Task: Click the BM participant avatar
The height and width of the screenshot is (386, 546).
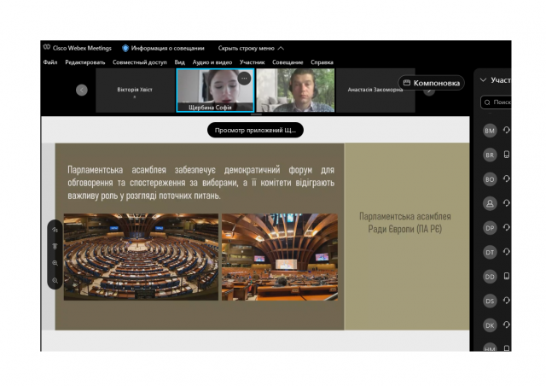Action: coord(490,131)
